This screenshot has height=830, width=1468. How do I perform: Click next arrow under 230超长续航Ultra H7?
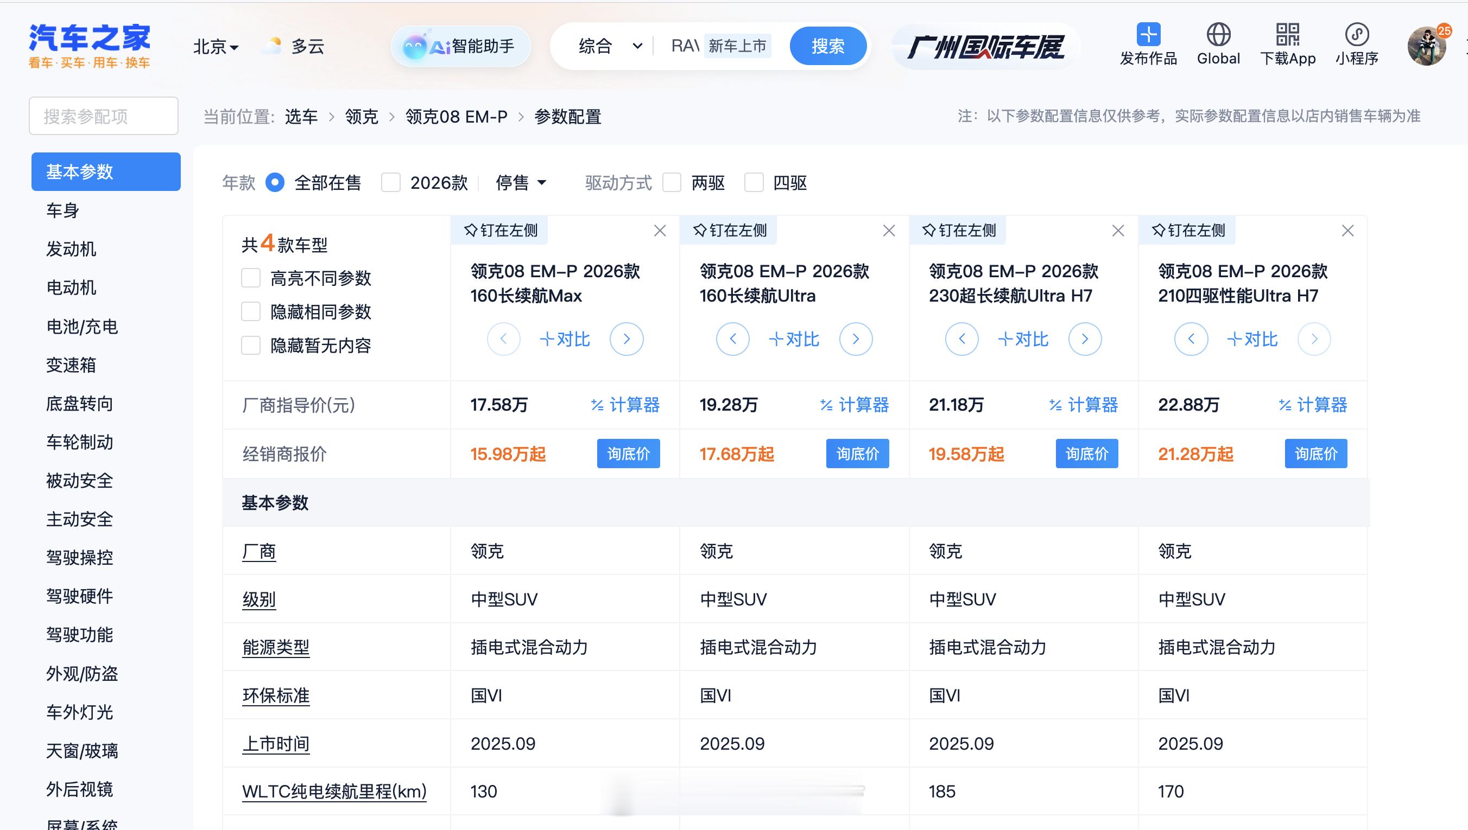coord(1084,339)
